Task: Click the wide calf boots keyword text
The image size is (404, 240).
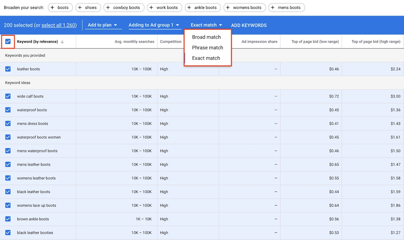Action: (30, 96)
